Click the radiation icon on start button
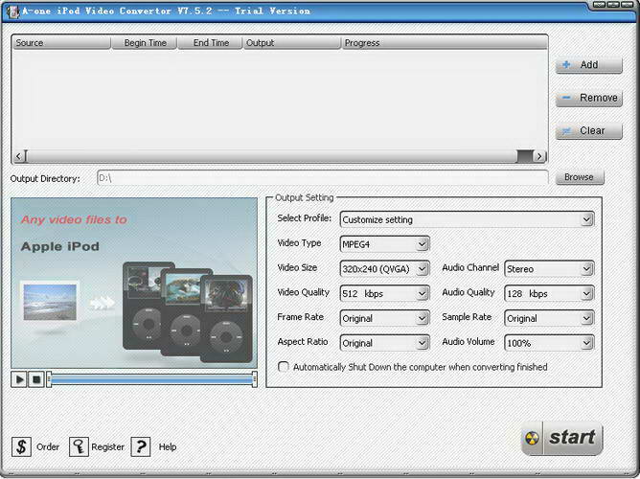The width and height of the screenshot is (640, 479). click(532, 438)
